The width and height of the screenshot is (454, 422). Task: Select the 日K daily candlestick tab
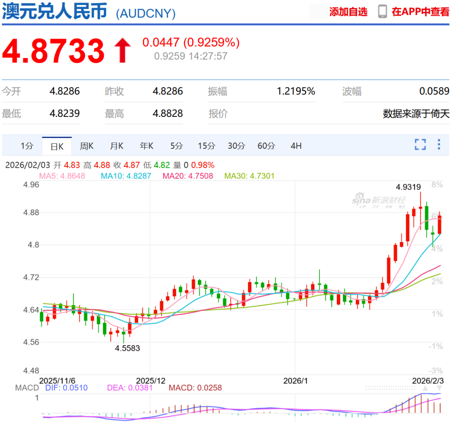click(57, 146)
